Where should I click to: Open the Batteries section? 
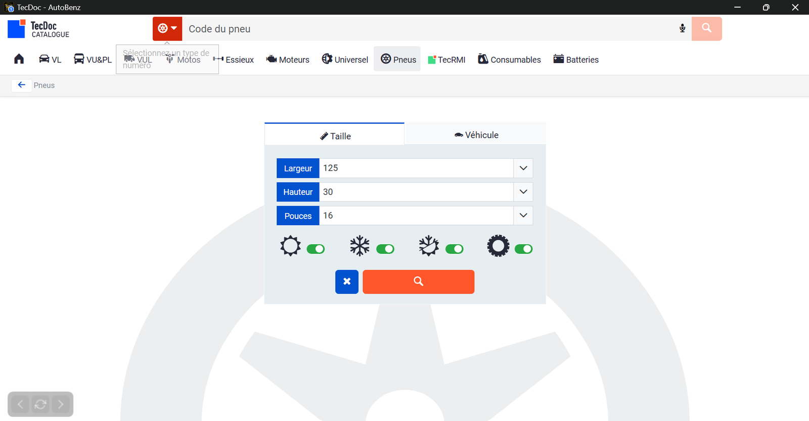pyautogui.click(x=576, y=60)
